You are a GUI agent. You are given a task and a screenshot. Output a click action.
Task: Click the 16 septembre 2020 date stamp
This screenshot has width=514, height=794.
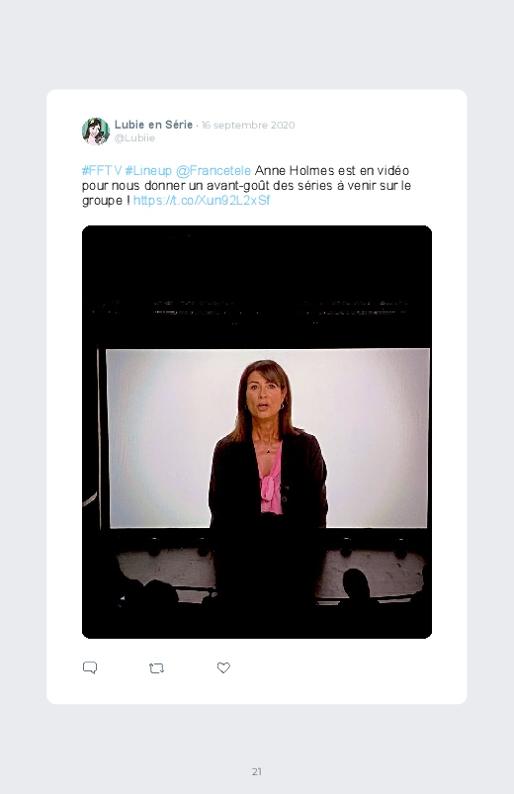pyautogui.click(x=248, y=125)
